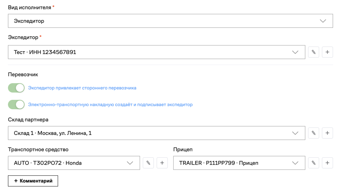Click Электронно-транспортную накладную создаёт label text
This screenshot has height=191, width=341.
80,105
